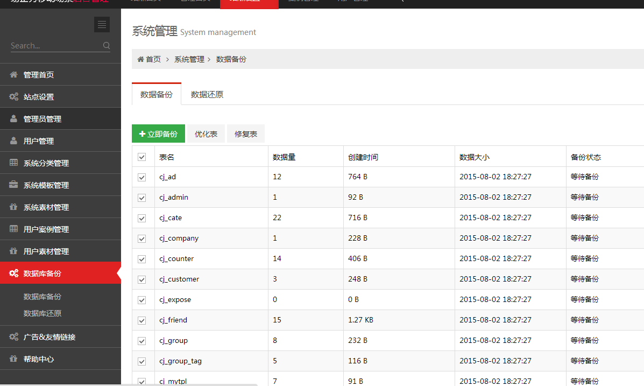Image resolution: width=644 pixels, height=386 pixels.
Task: Select the 数据备份 tab
Action: tap(157, 94)
